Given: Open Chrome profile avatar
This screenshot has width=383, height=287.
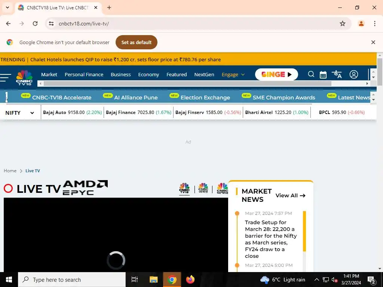Looking at the screenshot, I should click(x=361, y=24).
